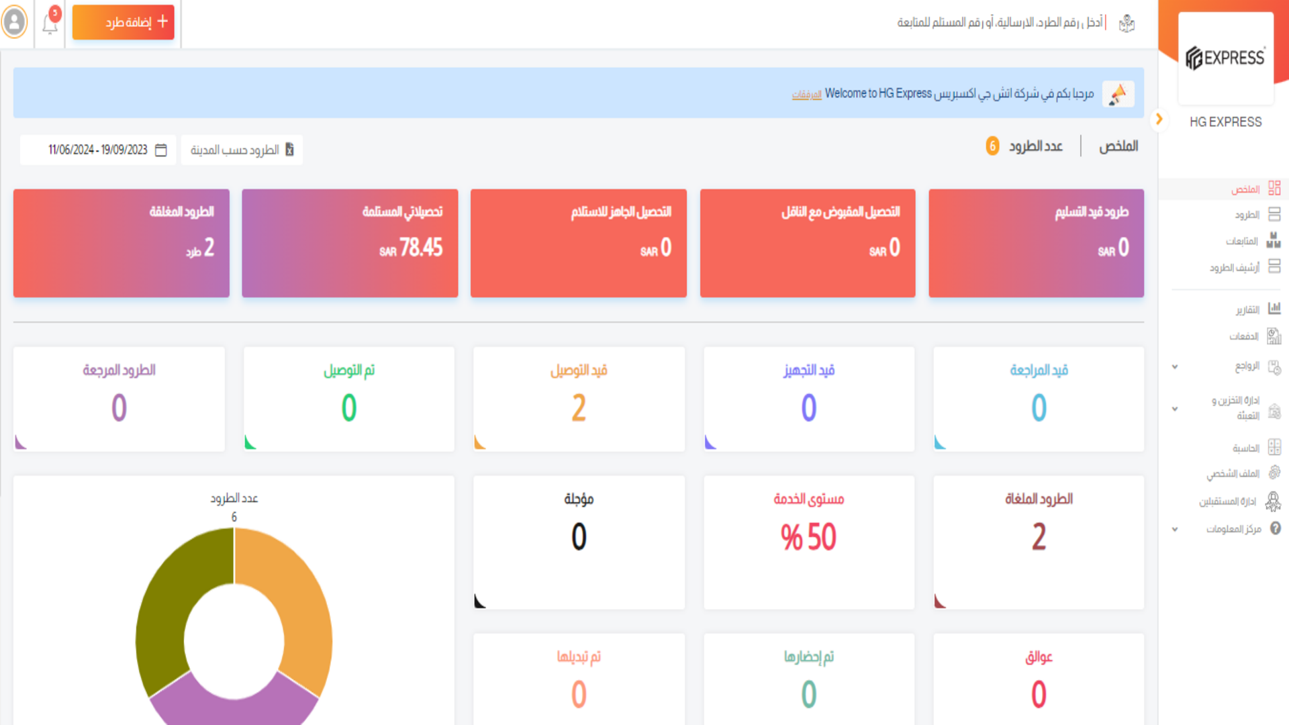Open the attachments (المرفقات) link in the welcome banner
Screen dimensions: 1289x725
coord(806,95)
